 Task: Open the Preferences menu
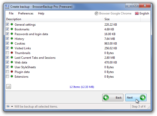[x=26, y=13]
